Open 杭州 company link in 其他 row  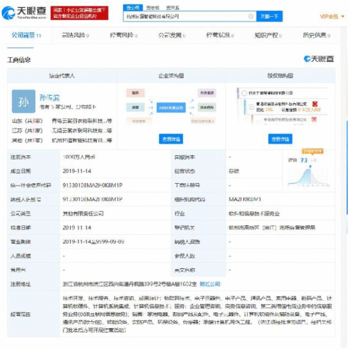click(x=82, y=140)
